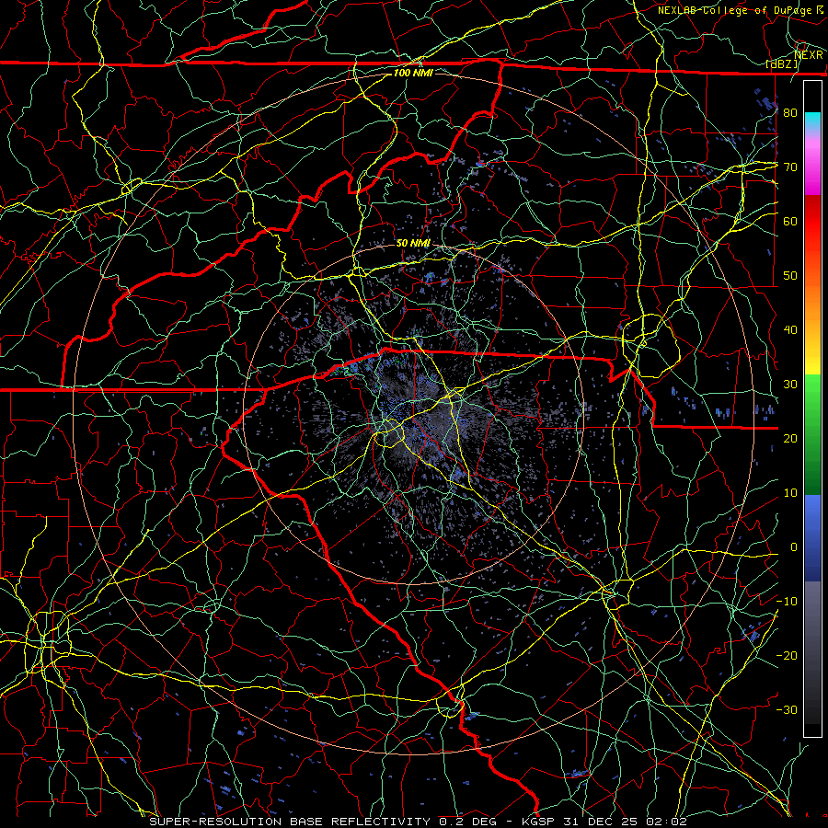
Task: Click the -10 value on the dBZ scale
Action: [x=787, y=602]
